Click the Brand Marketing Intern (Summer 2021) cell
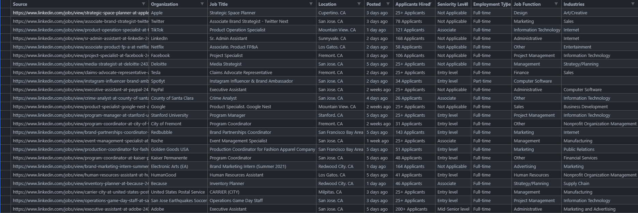The height and width of the screenshot is (213, 638). (262, 166)
